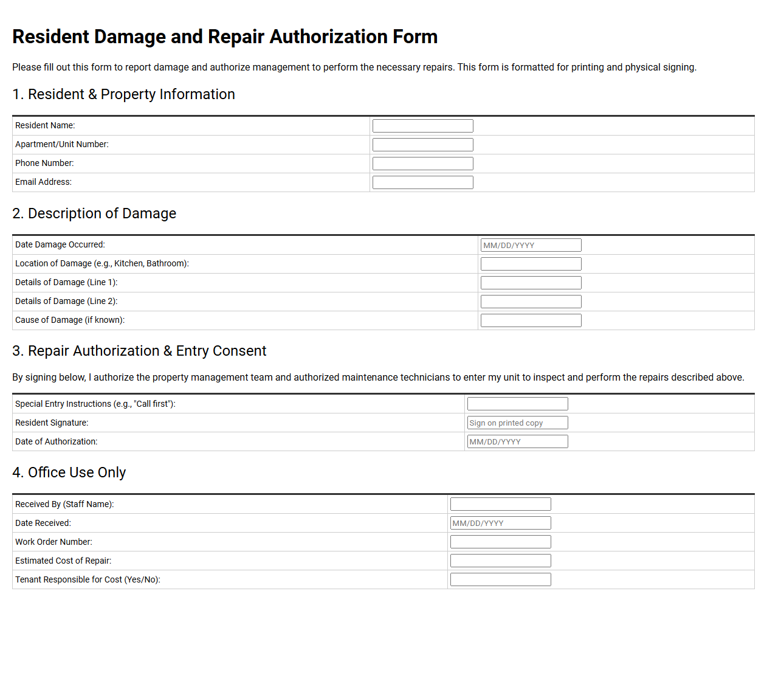Click the 'Date Damage Occurred:' label
The width and height of the screenshot is (767, 681).
[60, 244]
